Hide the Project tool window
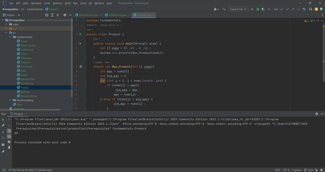 [70, 15]
